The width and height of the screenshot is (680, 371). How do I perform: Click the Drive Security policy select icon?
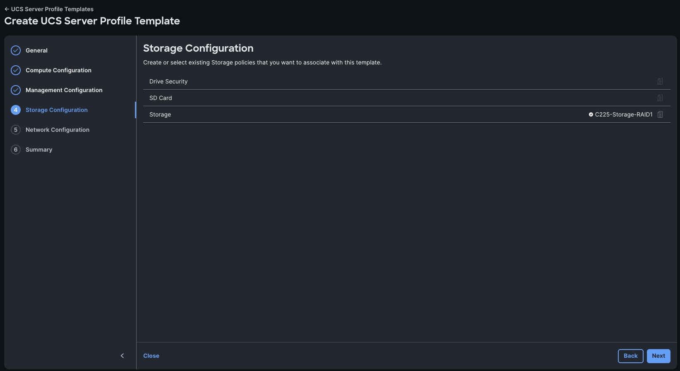pos(660,81)
